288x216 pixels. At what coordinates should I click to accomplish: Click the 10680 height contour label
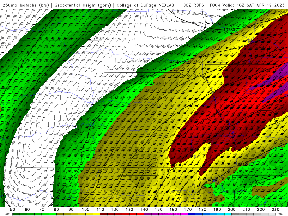tap(241, 165)
